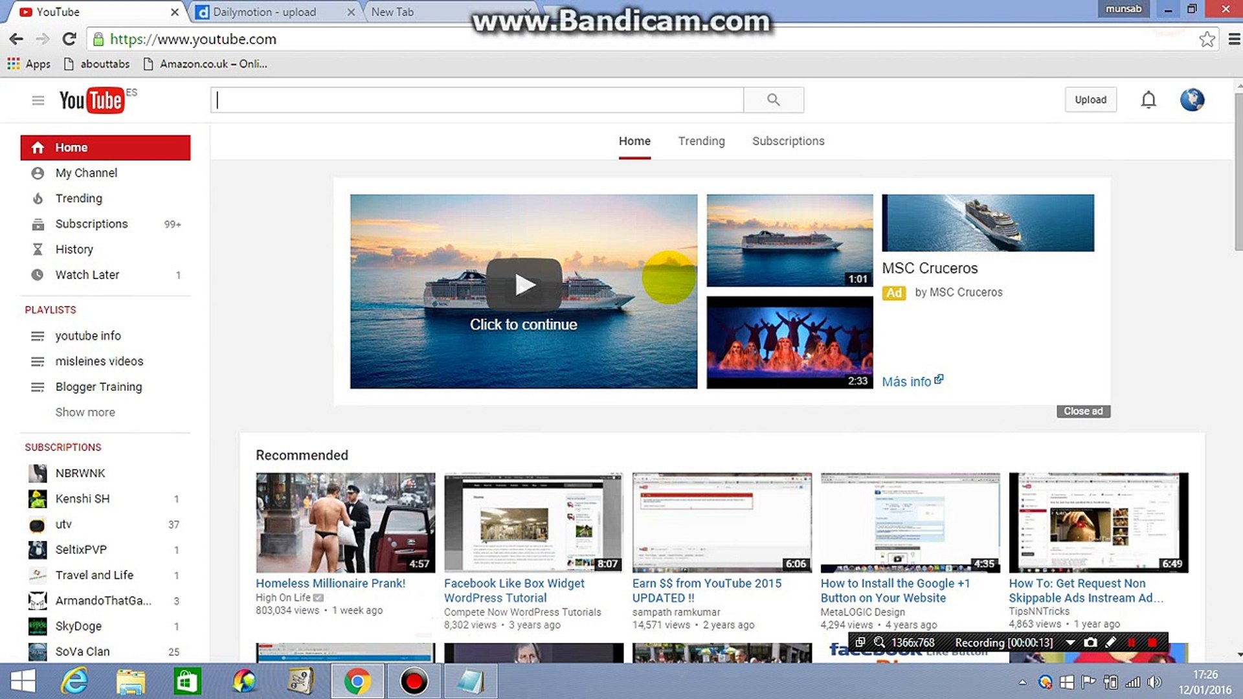Click the search magnifier button
Image resolution: width=1243 pixels, height=699 pixels.
click(x=773, y=100)
